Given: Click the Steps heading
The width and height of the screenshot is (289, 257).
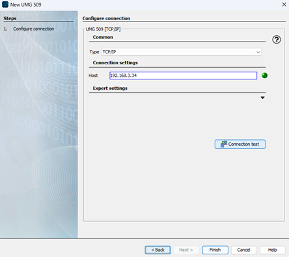Looking at the screenshot, I should (x=10, y=18).
